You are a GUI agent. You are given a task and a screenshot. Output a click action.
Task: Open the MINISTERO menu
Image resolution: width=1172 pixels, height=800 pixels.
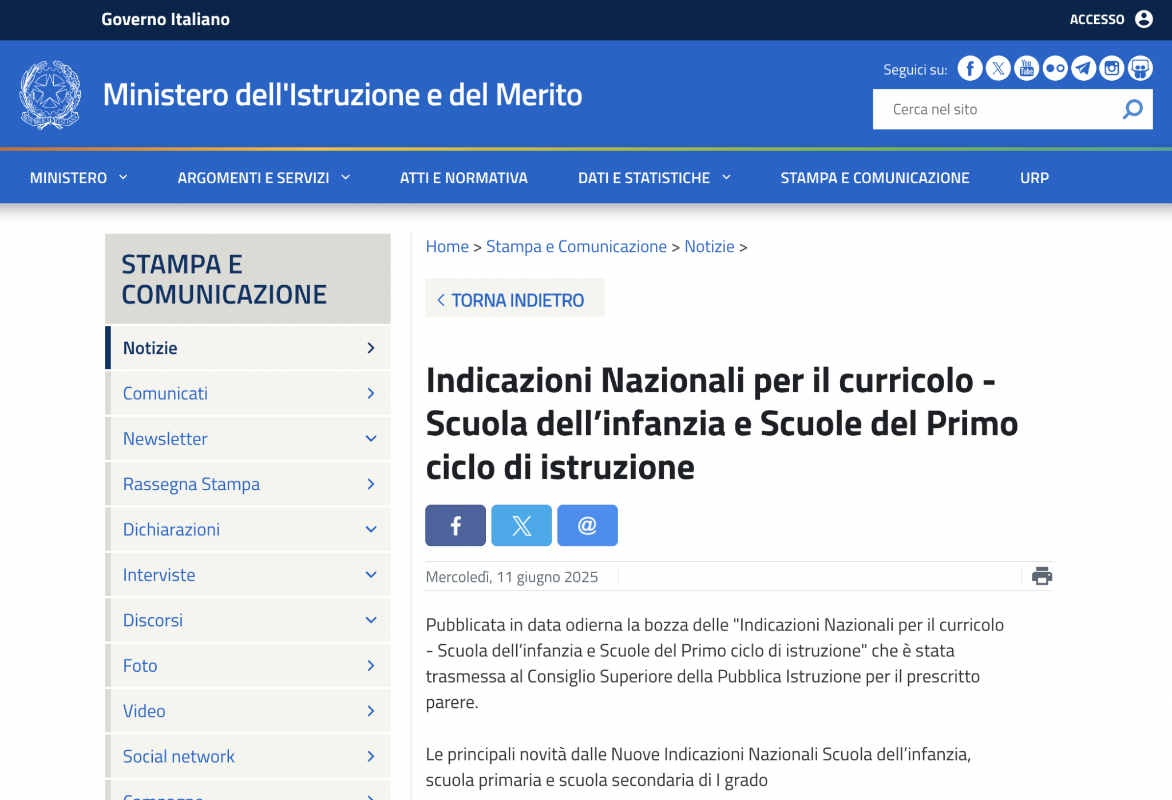(x=68, y=178)
